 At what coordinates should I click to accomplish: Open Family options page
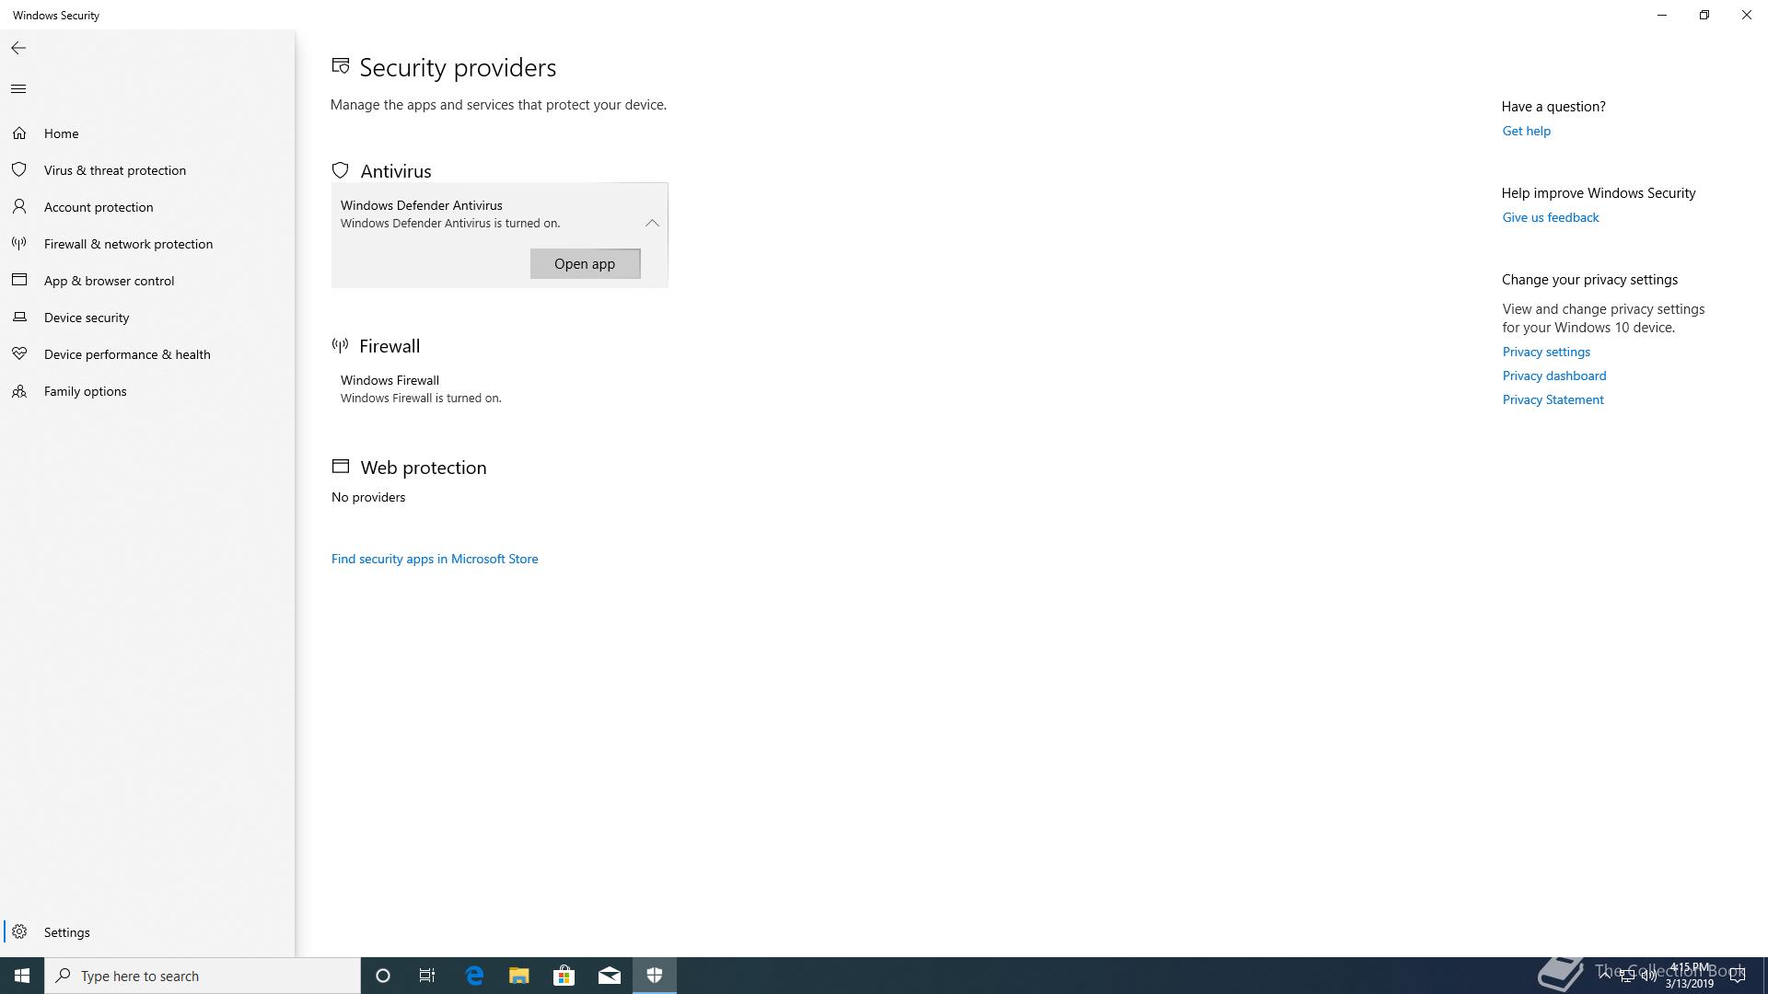(147, 391)
